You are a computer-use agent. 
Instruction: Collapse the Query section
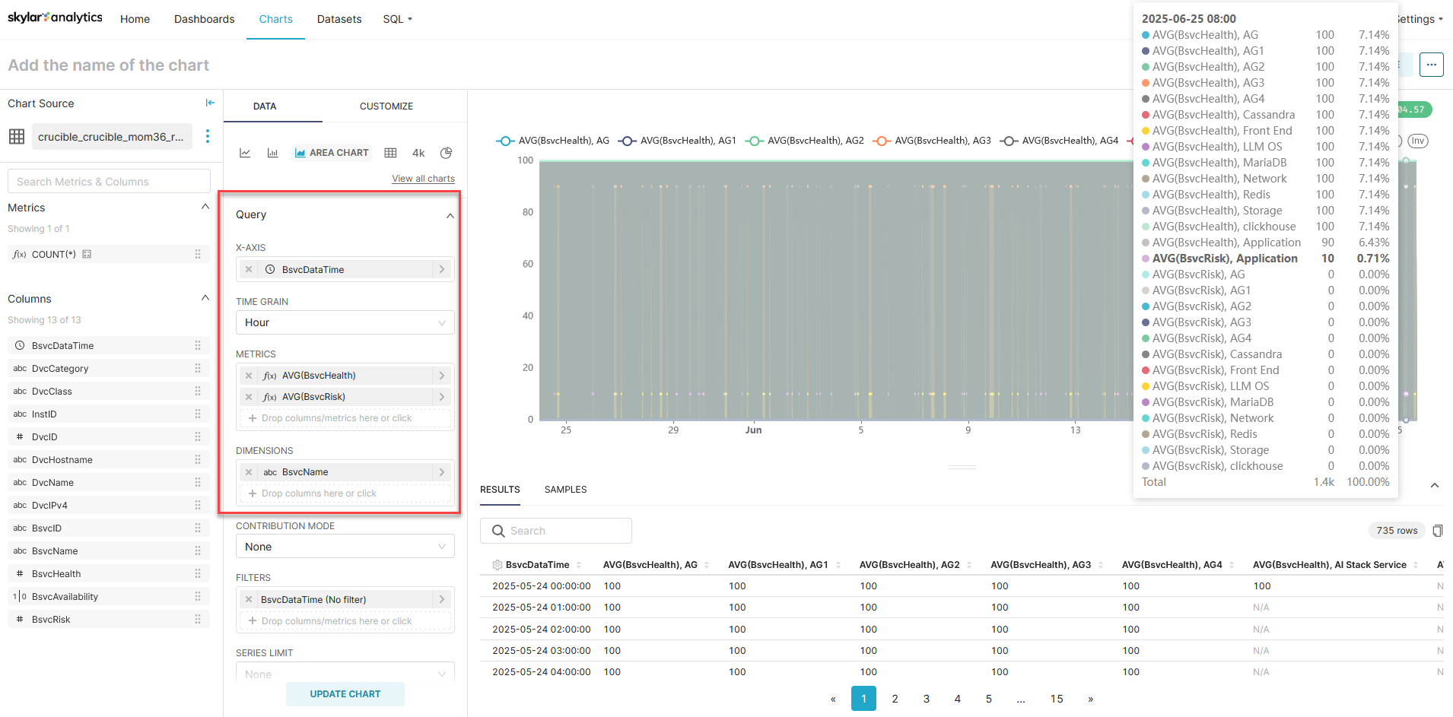[x=450, y=215]
